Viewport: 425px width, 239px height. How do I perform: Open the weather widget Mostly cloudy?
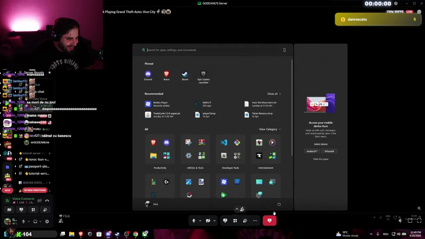tap(347, 234)
